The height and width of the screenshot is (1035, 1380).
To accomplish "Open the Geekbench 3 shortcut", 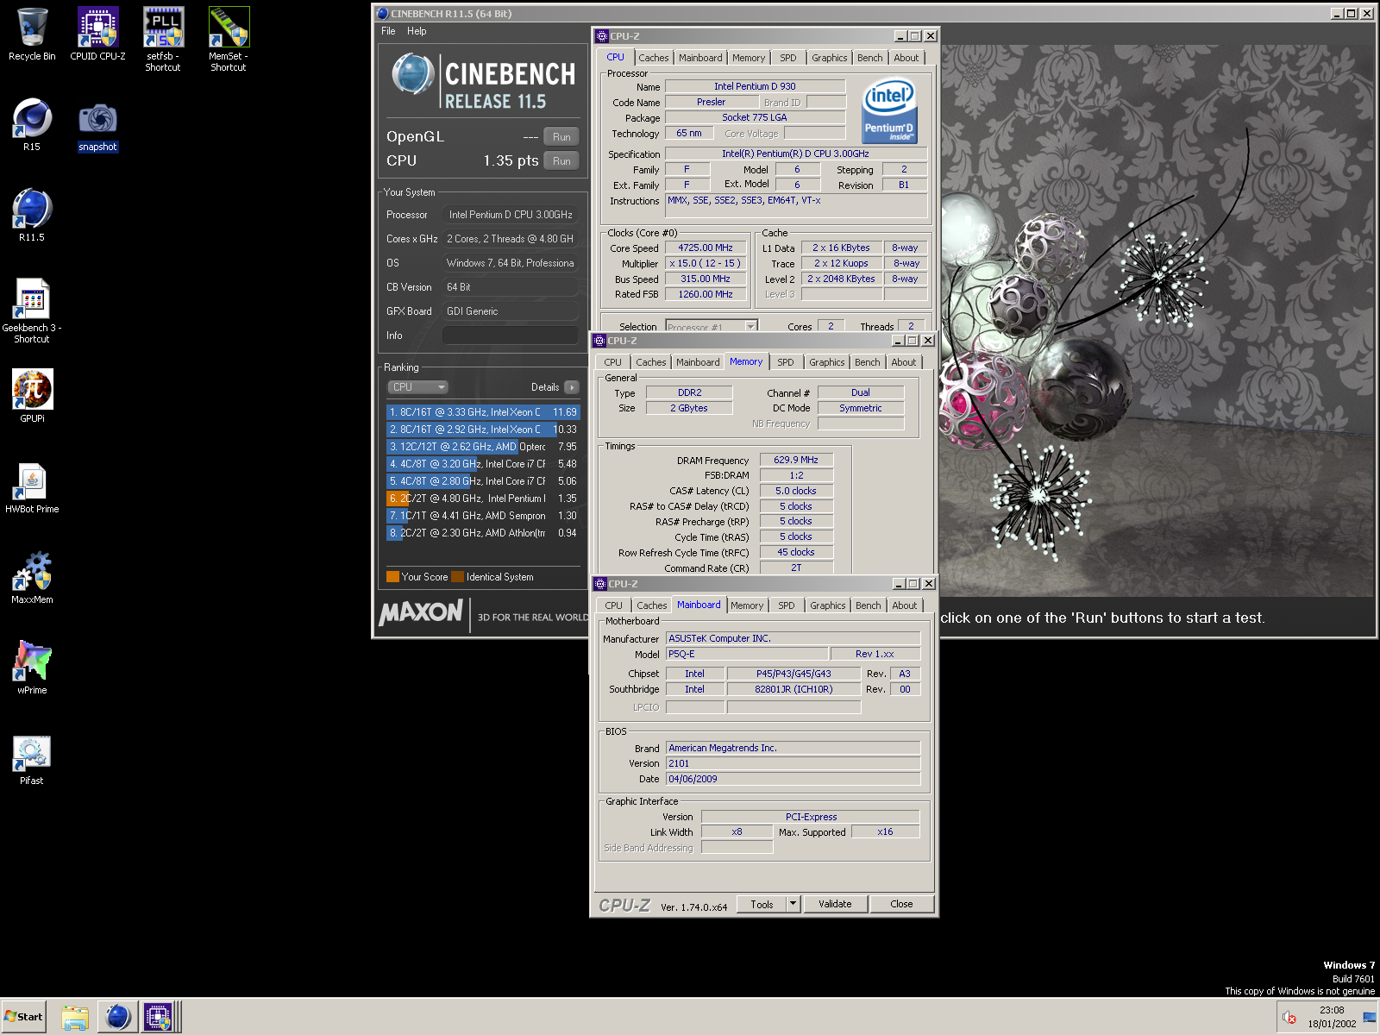I will [32, 310].
